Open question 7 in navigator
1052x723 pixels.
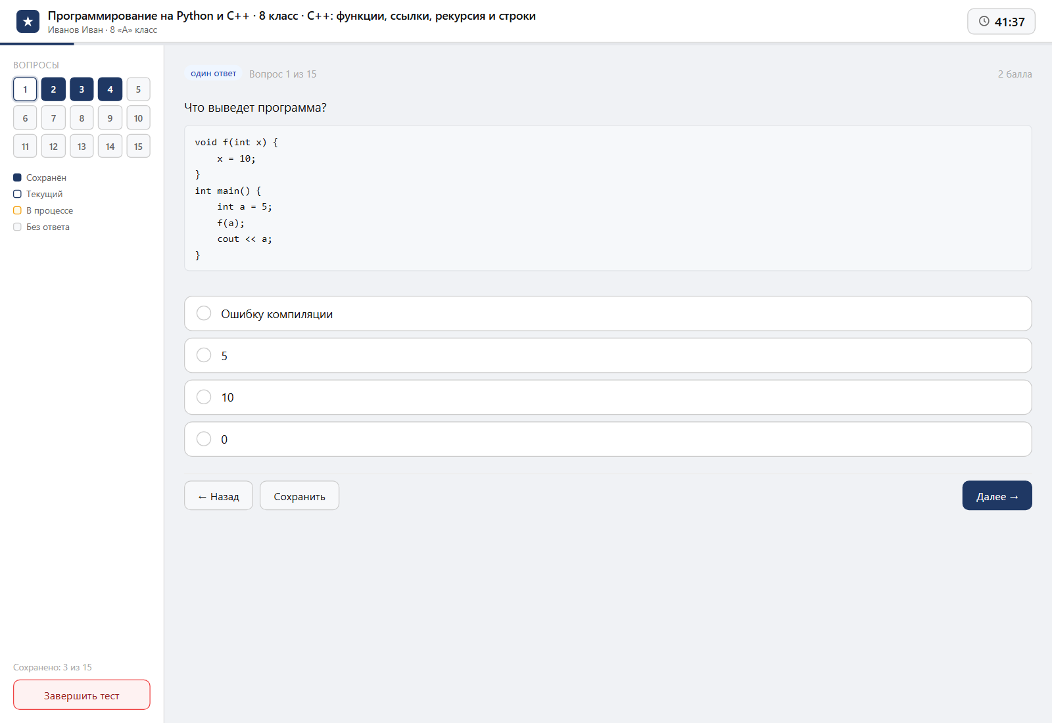53,118
